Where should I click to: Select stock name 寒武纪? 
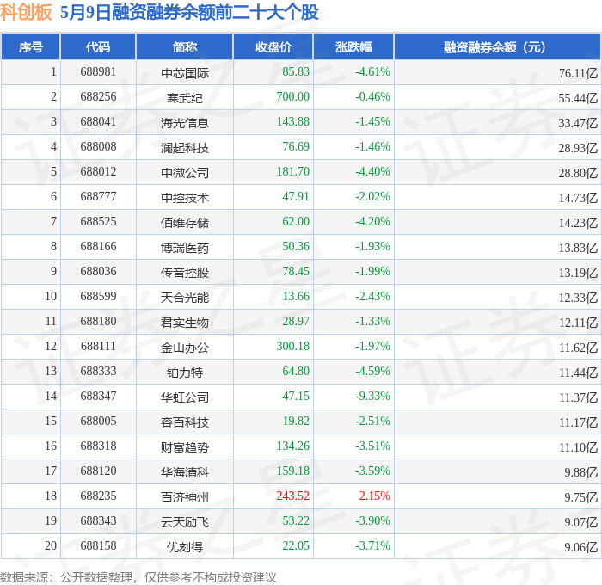click(185, 98)
